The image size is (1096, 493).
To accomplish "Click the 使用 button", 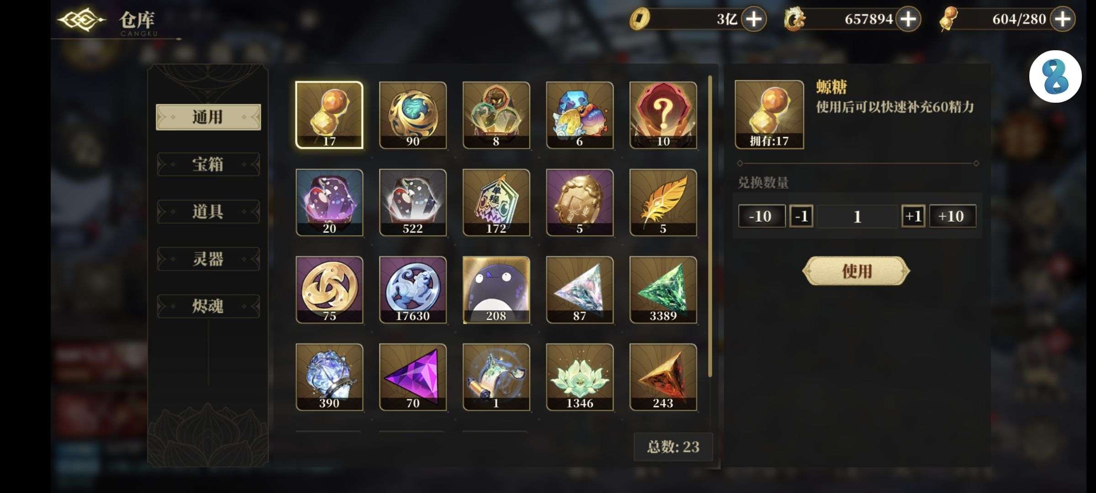I will click(856, 271).
